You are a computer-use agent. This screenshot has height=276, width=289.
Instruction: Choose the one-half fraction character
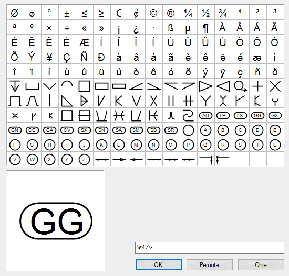tap(205, 13)
